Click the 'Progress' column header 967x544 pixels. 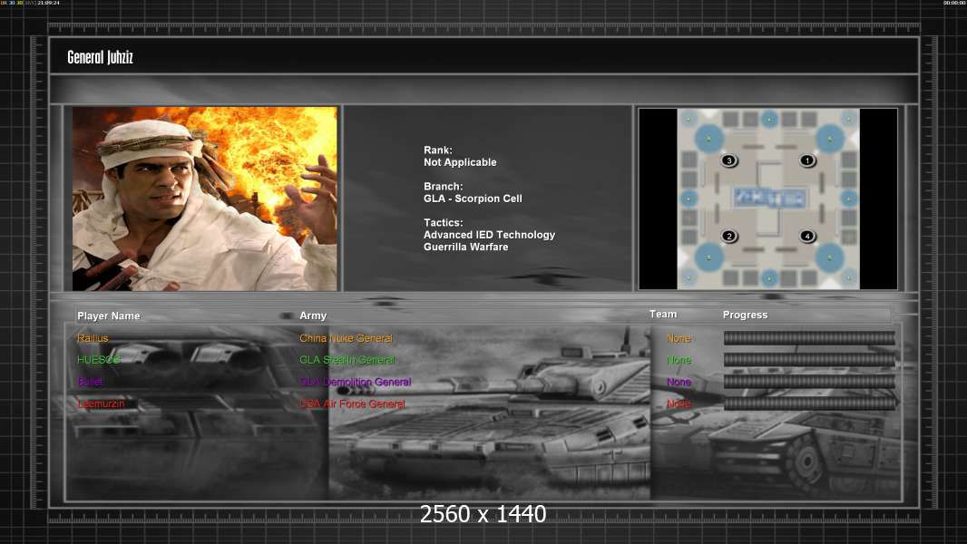click(745, 315)
